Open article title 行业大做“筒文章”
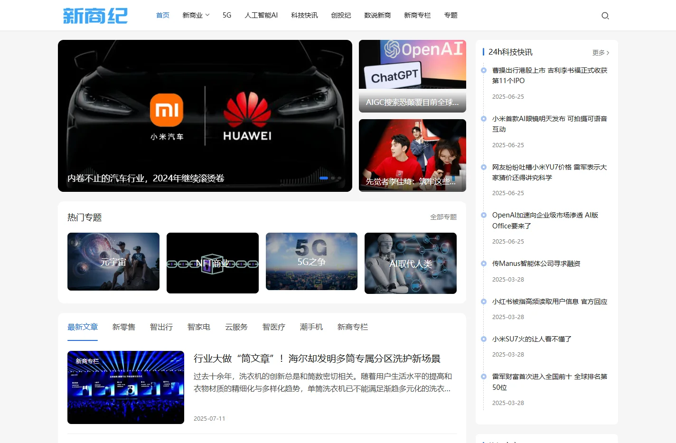Viewport: 676px width, 443px height. tap(317, 358)
